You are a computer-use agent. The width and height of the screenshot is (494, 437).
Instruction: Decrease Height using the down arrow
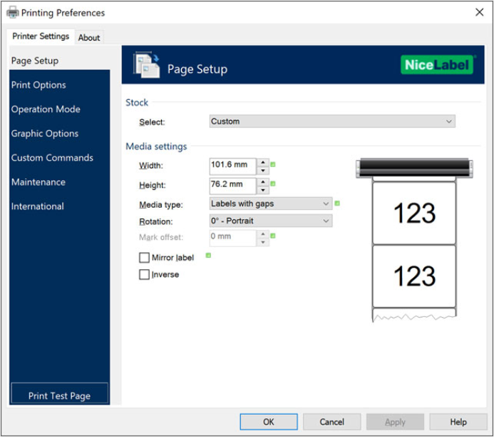[263, 190]
